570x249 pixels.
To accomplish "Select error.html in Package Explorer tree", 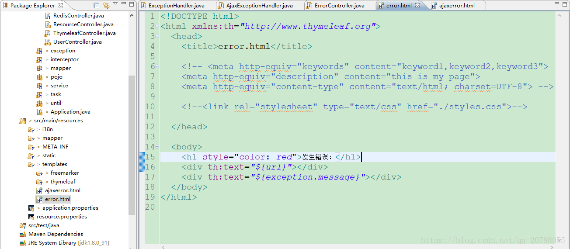I will pos(58,199).
